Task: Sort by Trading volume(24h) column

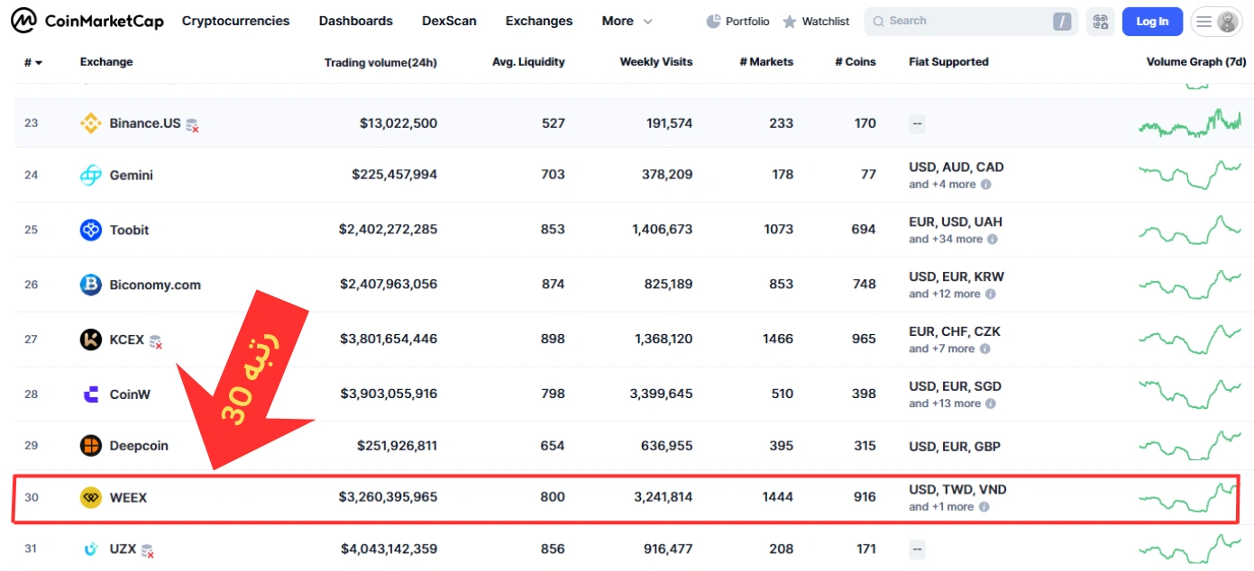Action: click(x=380, y=63)
